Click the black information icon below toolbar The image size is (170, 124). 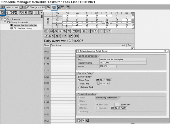tap(76, 36)
